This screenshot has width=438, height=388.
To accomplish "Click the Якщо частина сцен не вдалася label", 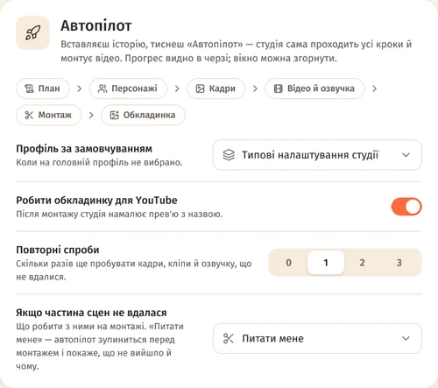I will pyautogui.click(x=91, y=313).
